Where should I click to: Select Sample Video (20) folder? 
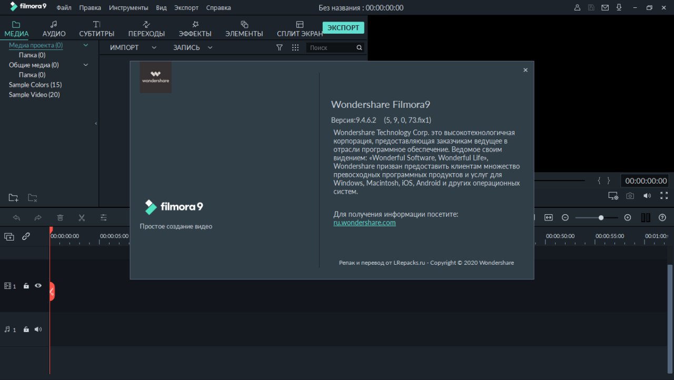click(34, 95)
